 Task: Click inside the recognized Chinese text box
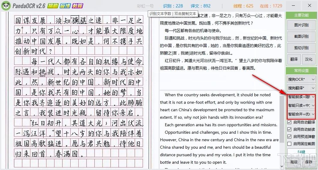222,51
